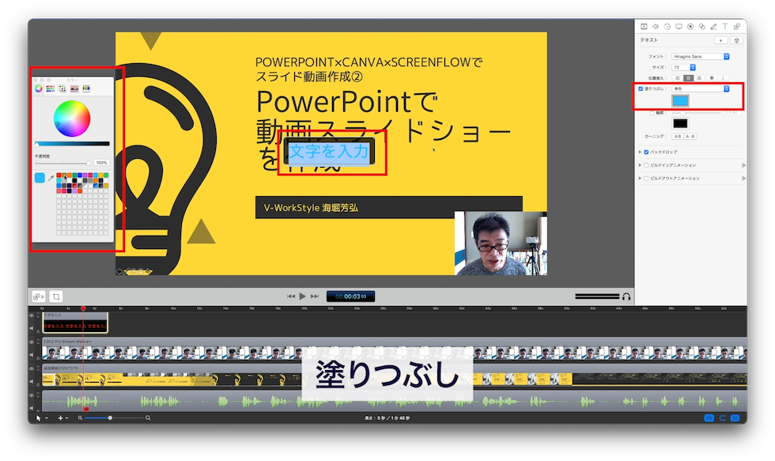Screen dimensions: 775x461
Task: Switch to the color sliders tab
Action: tap(50, 89)
